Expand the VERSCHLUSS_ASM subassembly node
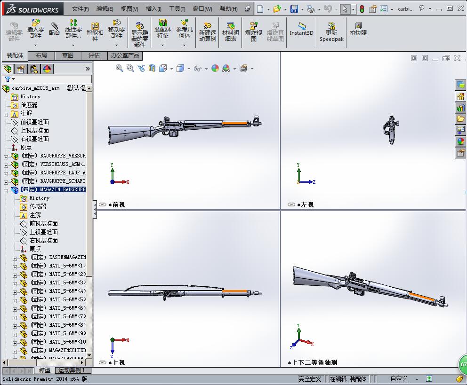 pyautogui.click(x=6, y=165)
